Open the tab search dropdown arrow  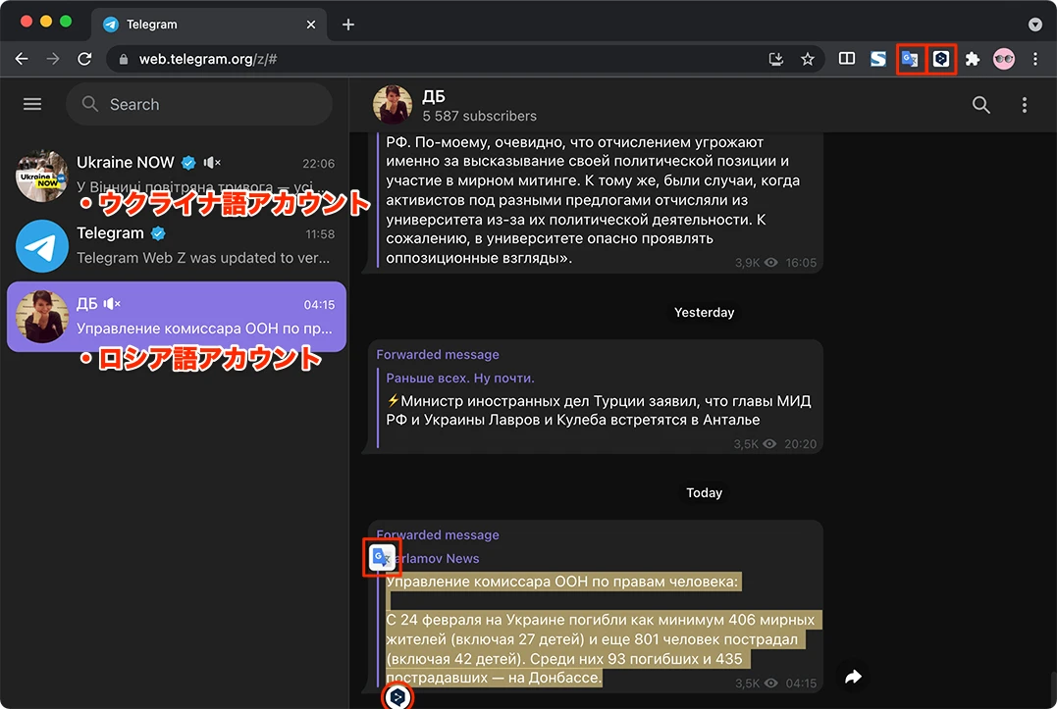pos(1035,25)
